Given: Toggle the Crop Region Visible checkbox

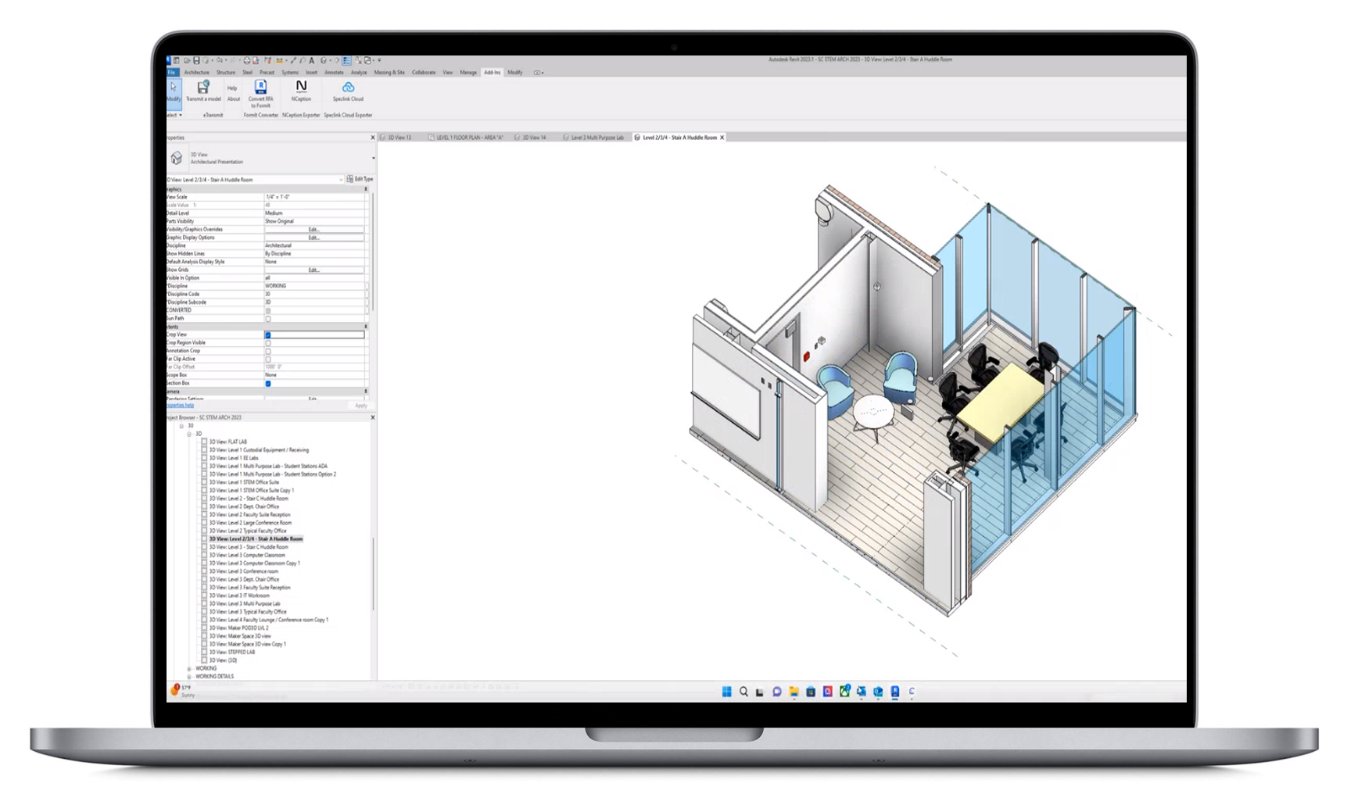Looking at the screenshot, I should pyautogui.click(x=268, y=342).
